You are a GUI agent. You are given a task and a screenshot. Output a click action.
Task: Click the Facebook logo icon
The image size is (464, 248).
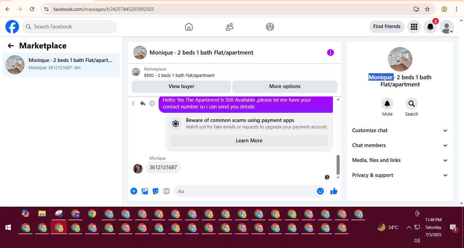point(12,27)
